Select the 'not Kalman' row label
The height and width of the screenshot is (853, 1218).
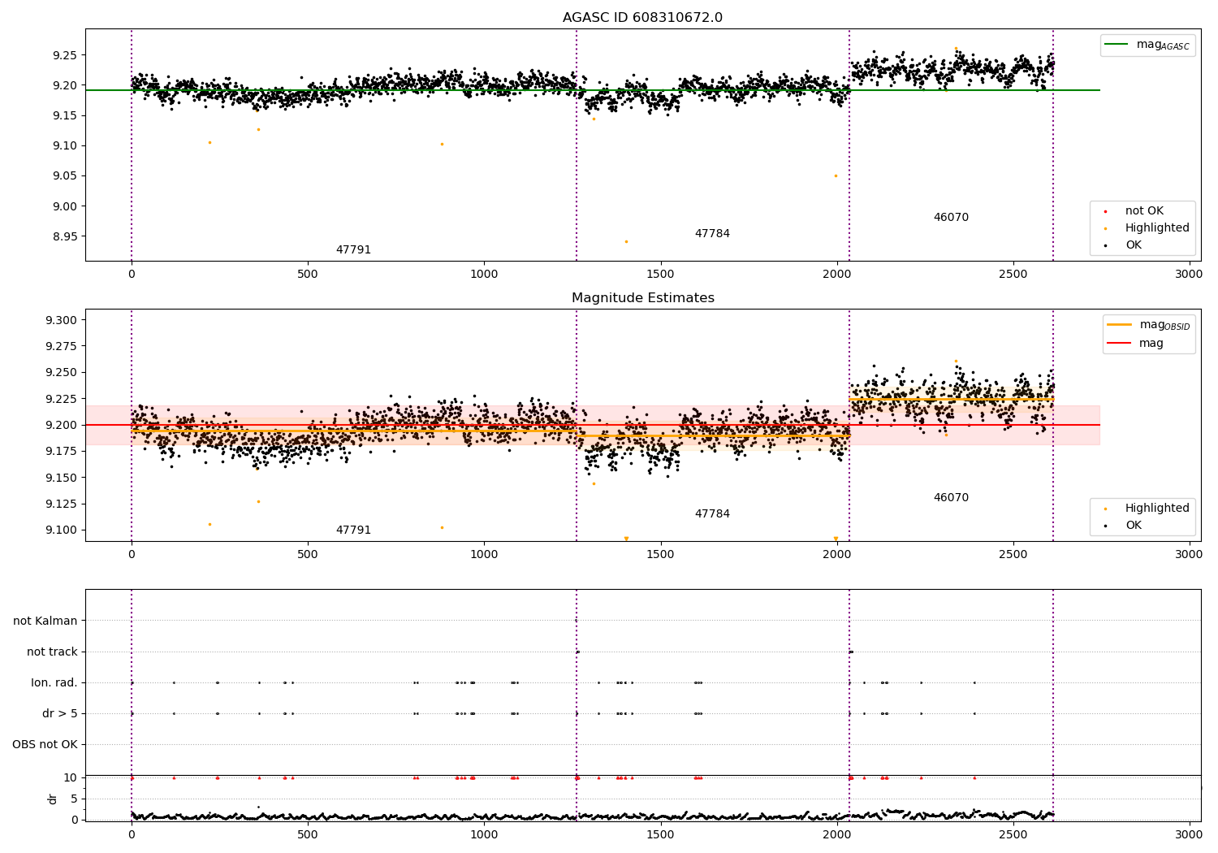pos(45,621)
